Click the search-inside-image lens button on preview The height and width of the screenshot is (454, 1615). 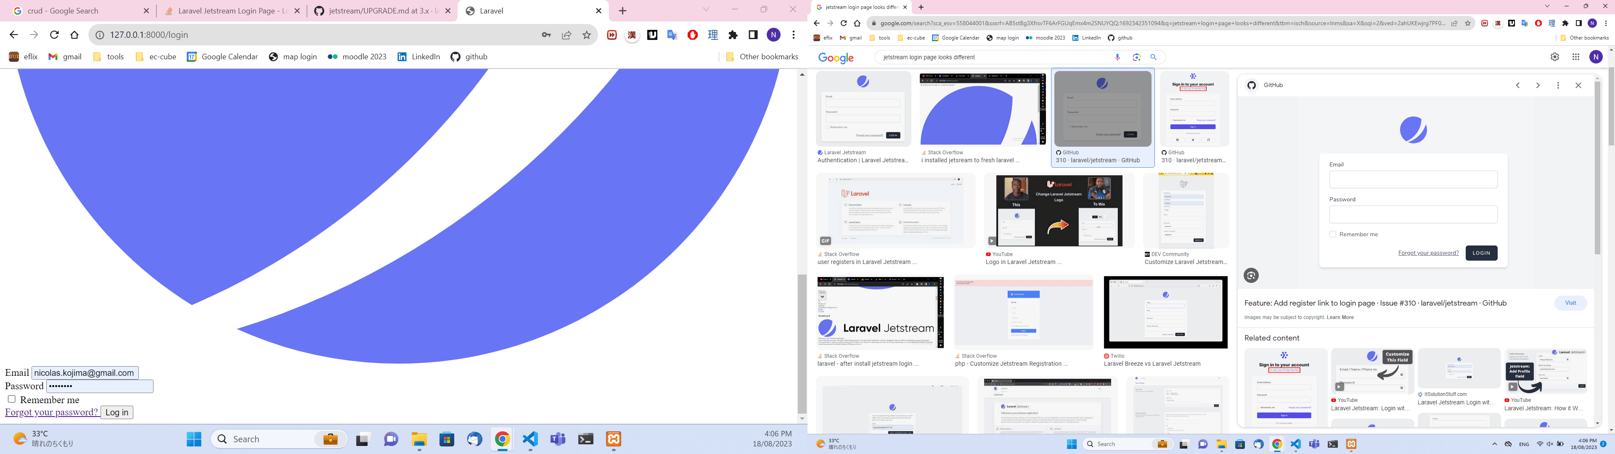coord(1251,275)
